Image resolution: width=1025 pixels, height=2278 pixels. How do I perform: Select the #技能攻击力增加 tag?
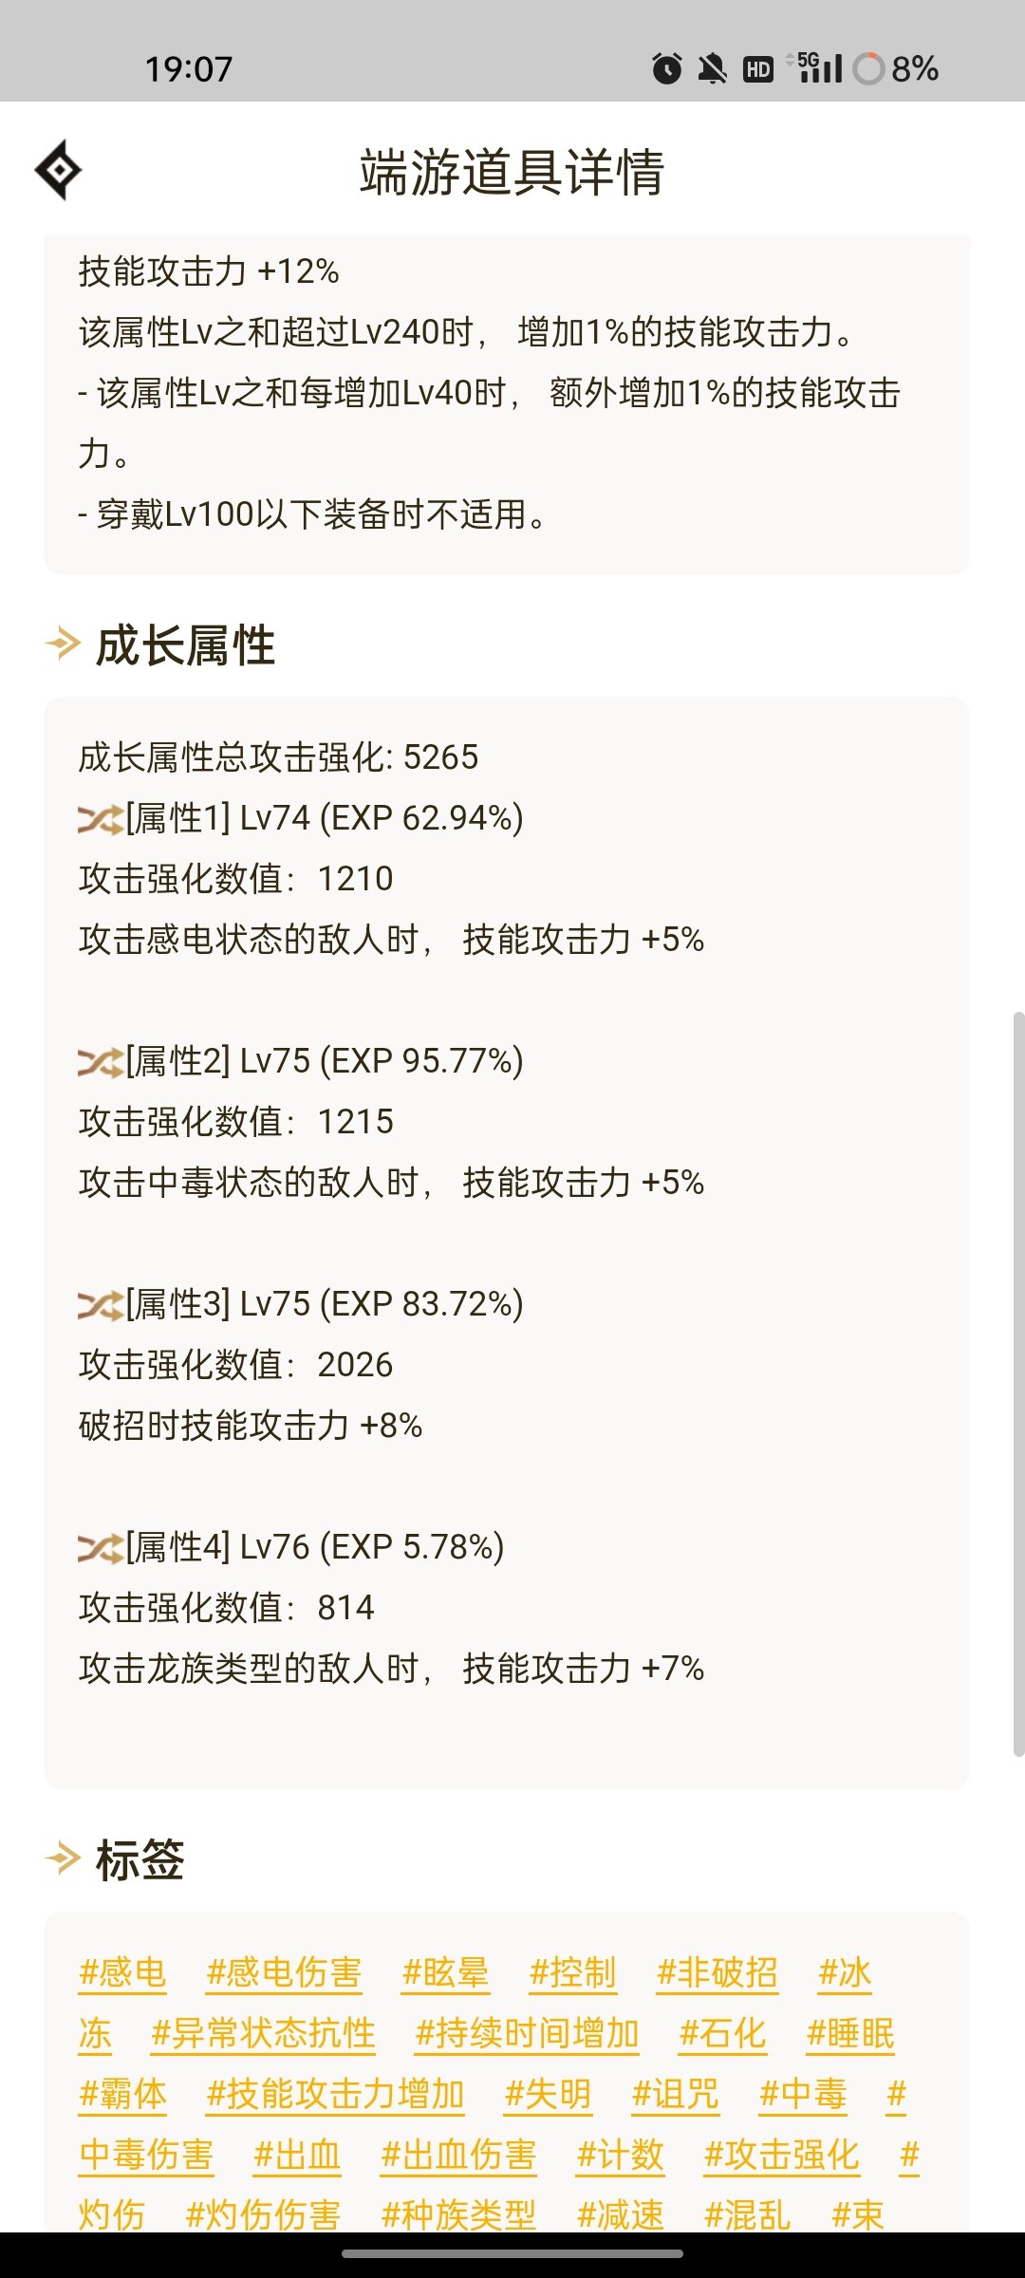[x=335, y=2094]
